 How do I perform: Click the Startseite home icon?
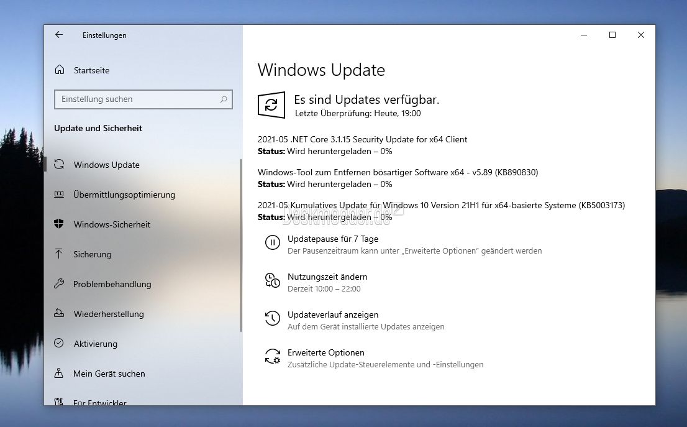pos(60,70)
